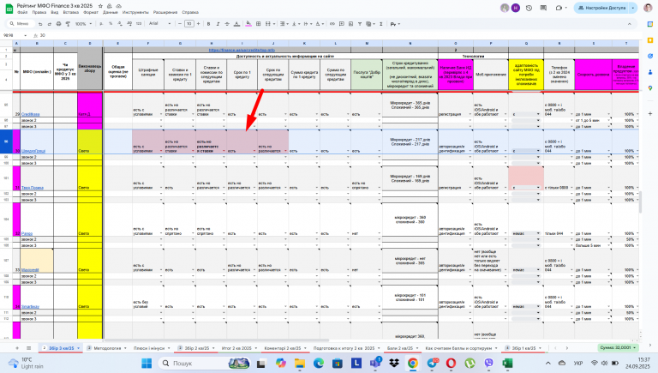The width and height of the screenshot is (658, 373).
Task: Open the Google Calendar side panel icon
Action: click(650, 24)
